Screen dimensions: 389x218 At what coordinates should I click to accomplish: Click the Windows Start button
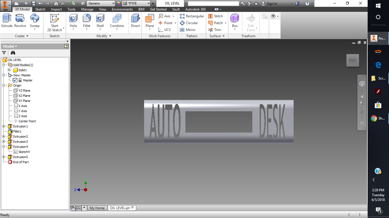pyautogui.click(x=378, y=6)
